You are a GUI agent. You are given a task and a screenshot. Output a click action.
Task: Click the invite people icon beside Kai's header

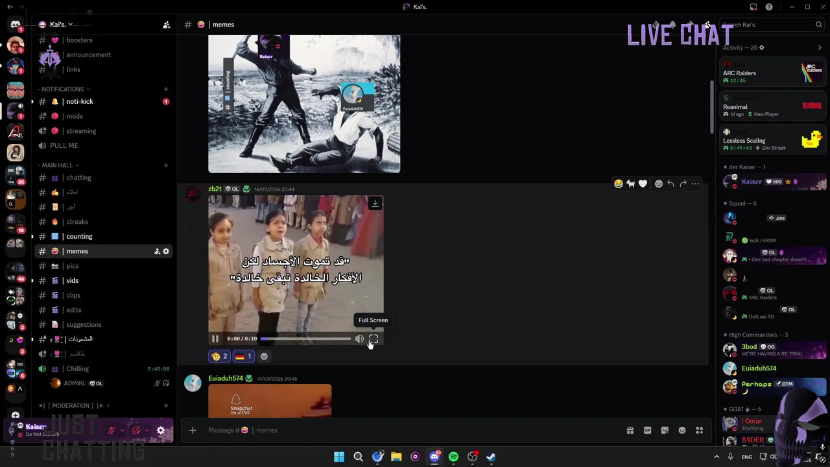point(166,25)
